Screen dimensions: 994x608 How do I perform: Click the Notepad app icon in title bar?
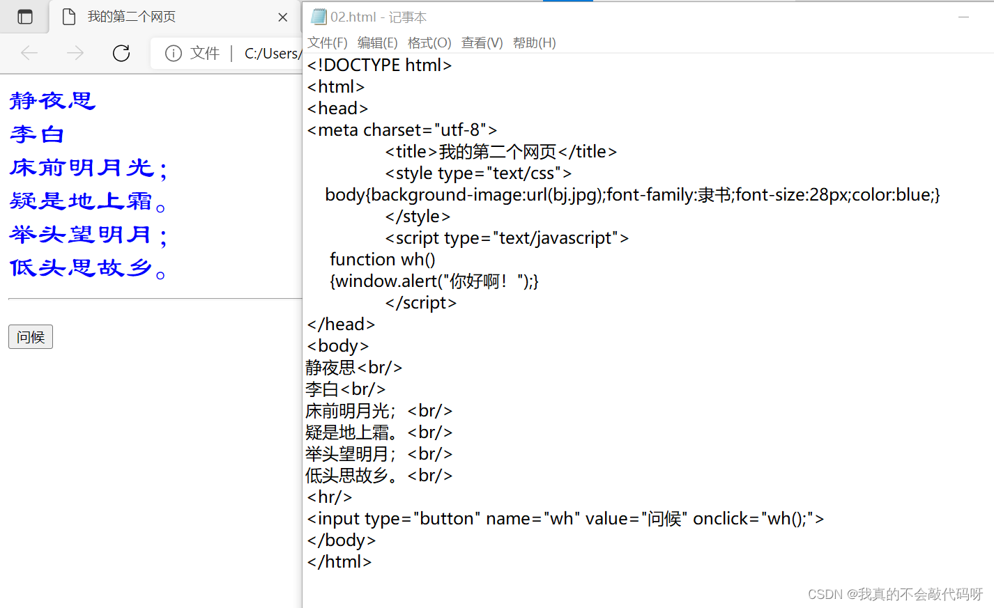[x=319, y=17]
